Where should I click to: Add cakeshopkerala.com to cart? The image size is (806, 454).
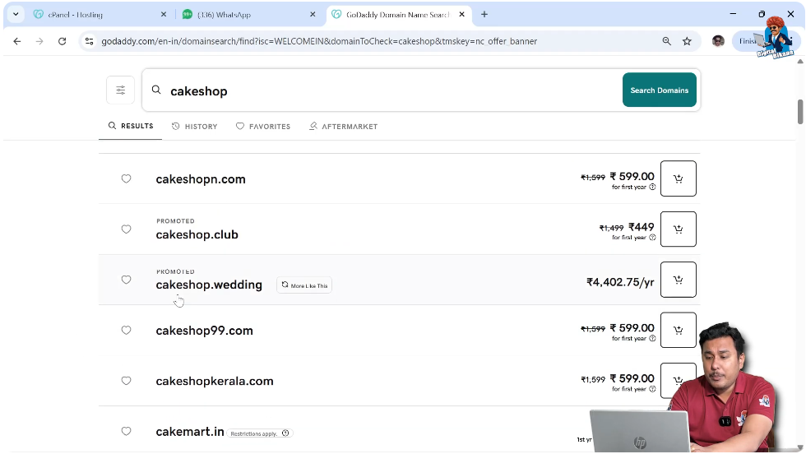point(678,381)
